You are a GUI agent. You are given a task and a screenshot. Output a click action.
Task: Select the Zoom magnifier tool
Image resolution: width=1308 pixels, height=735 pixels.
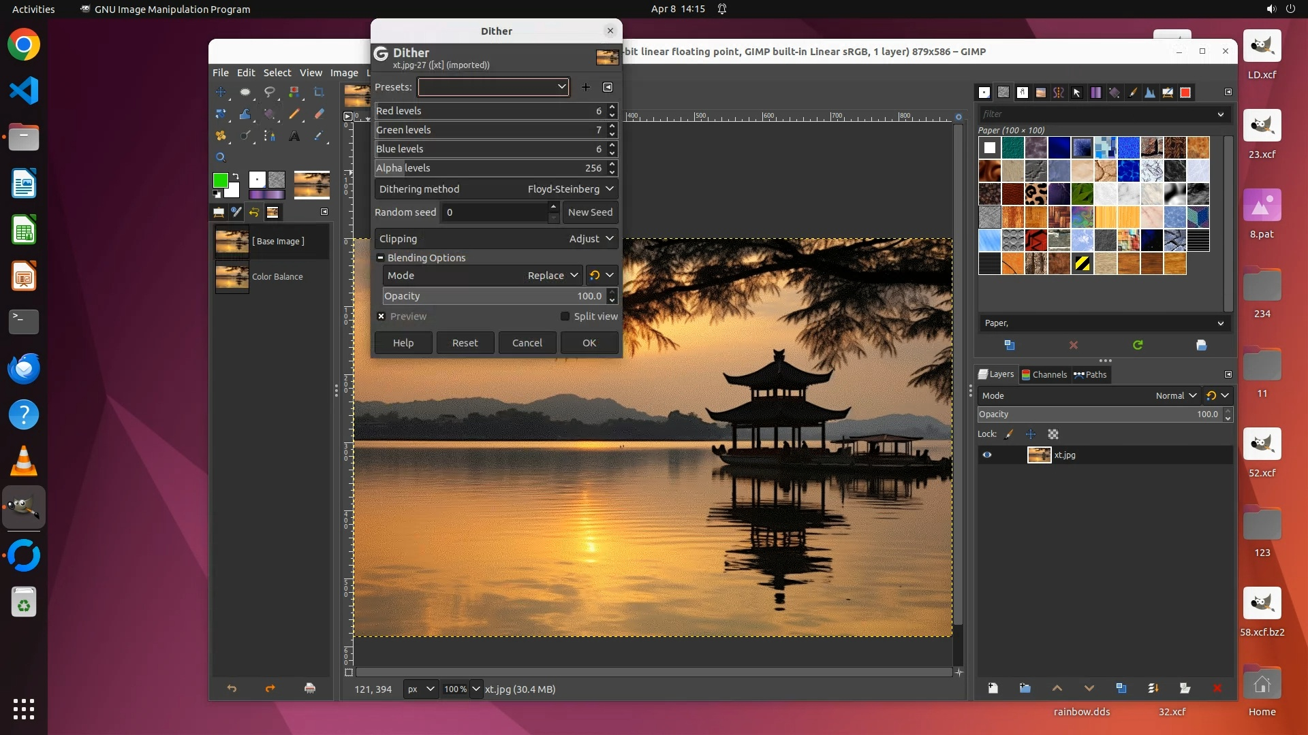tap(221, 157)
